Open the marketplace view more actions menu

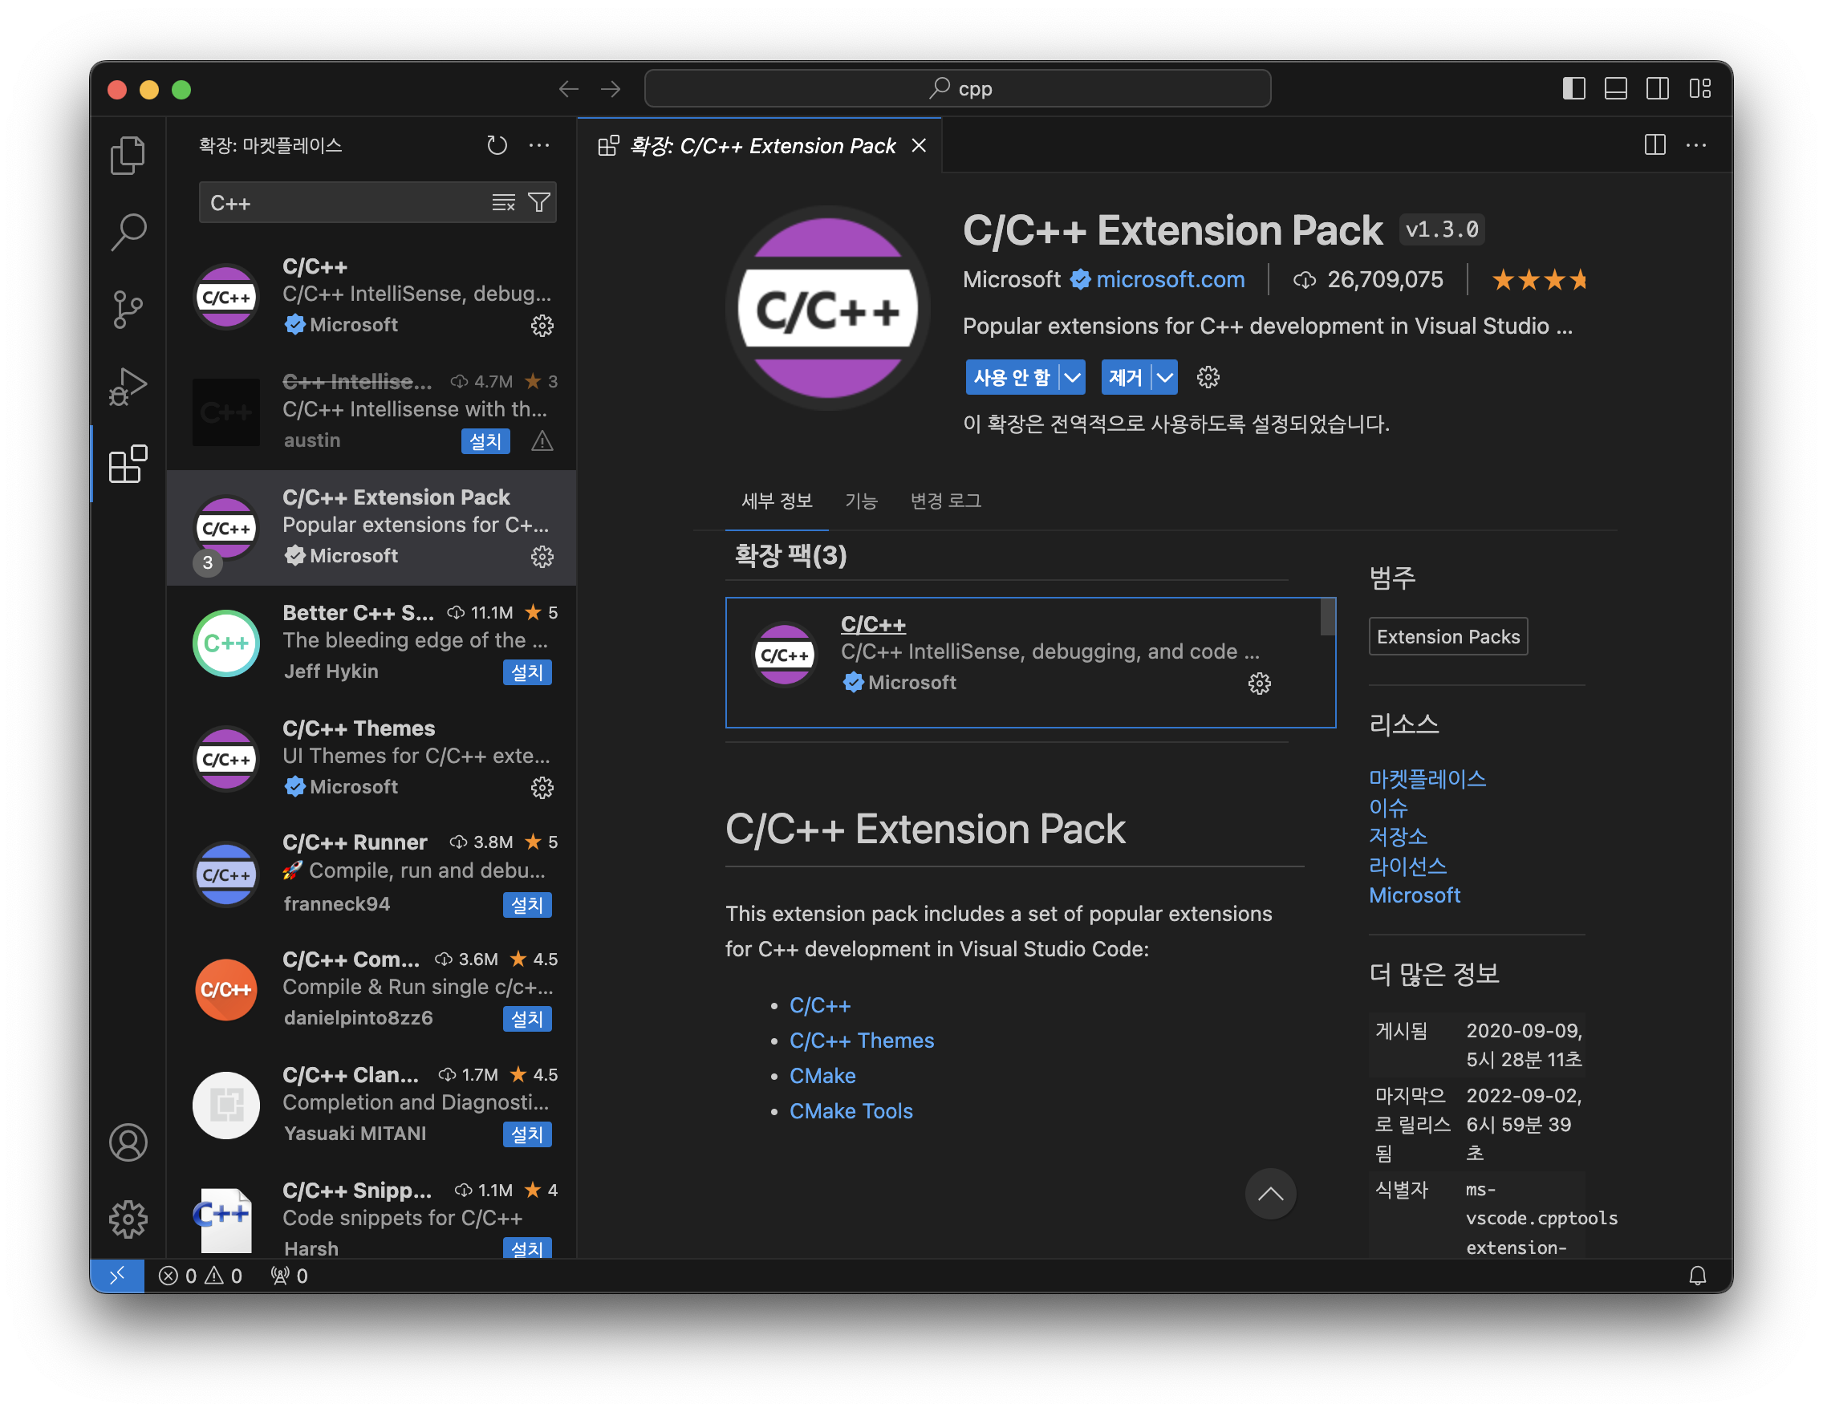pos(539,145)
